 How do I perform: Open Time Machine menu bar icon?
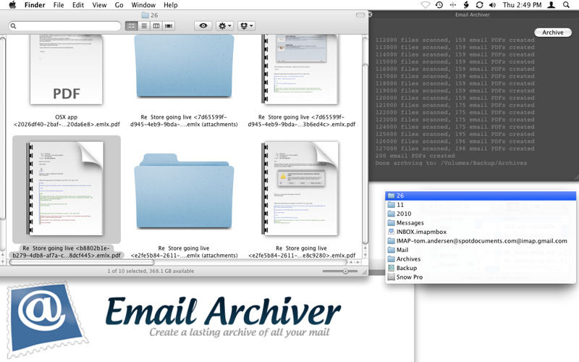coord(439,5)
